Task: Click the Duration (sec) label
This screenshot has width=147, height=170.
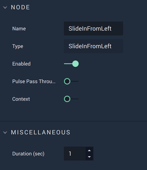Action: point(28,154)
